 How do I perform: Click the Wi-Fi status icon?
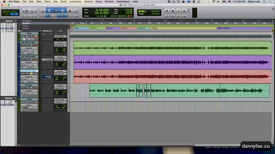[x=214, y=2]
